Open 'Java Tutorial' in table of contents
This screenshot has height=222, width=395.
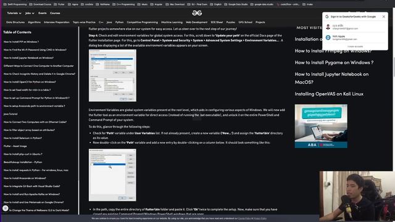pyautogui.click(x=10, y=114)
